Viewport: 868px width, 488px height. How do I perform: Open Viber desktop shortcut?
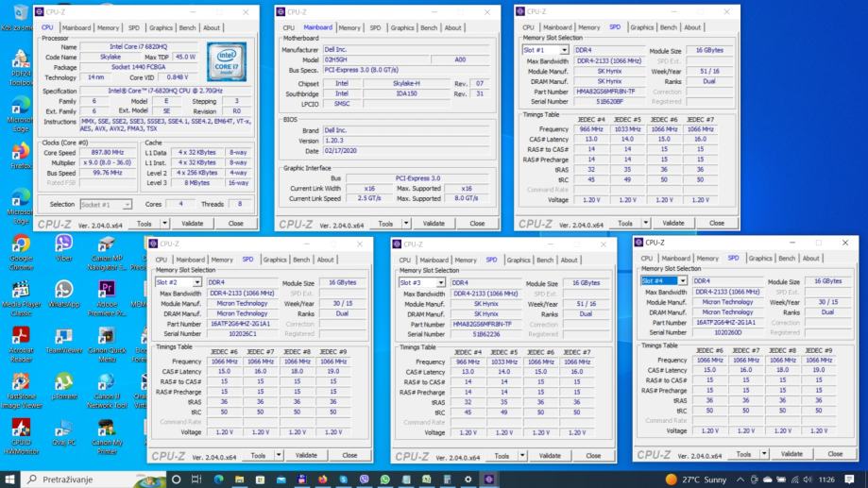pyautogui.click(x=63, y=248)
